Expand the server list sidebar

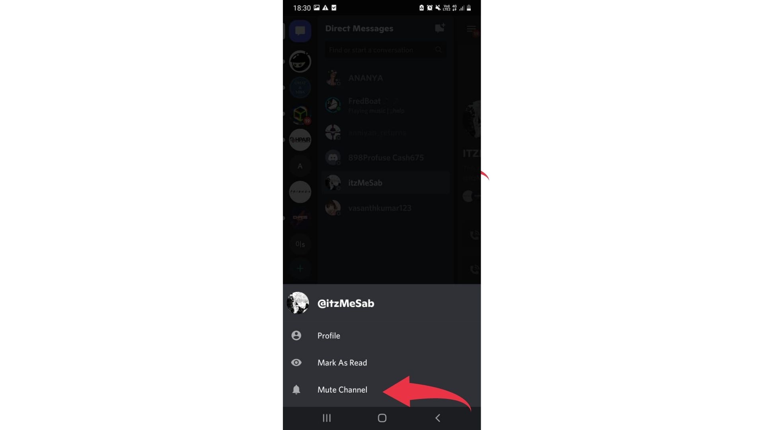[471, 28]
